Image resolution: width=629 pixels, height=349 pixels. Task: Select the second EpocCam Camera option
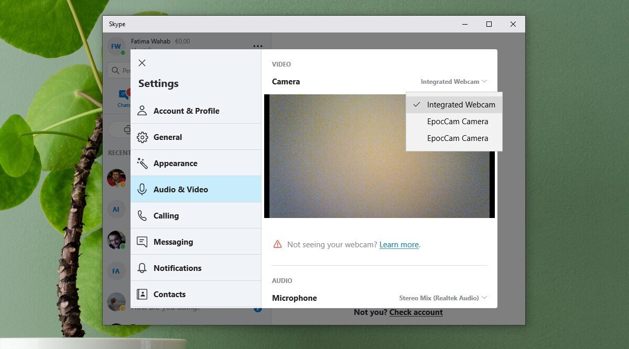458,138
